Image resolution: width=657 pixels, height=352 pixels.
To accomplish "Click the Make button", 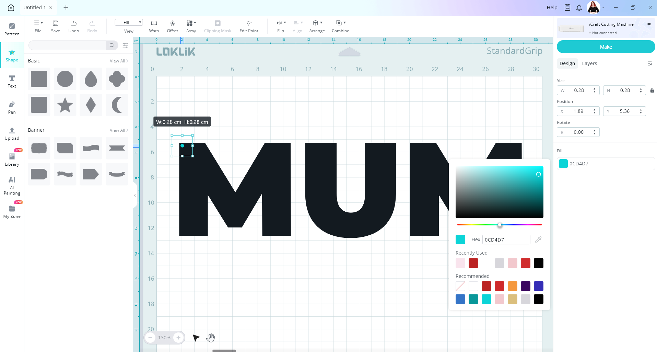I will 606,47.
